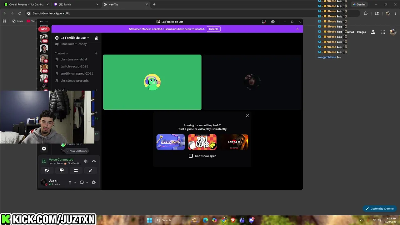The width and height of the screenshot is (400, 225).
Task: Dismiss the Streamer Mode banner
Action: click(297, 29)
